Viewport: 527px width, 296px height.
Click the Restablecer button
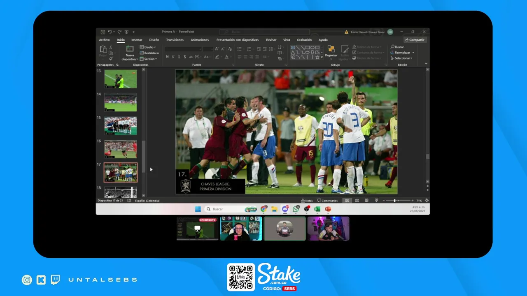[x=149, y=53]
